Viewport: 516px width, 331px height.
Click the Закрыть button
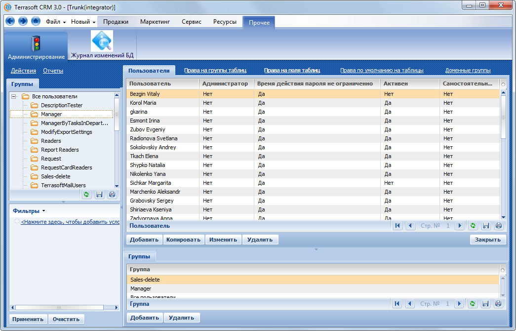coord(488,240)
